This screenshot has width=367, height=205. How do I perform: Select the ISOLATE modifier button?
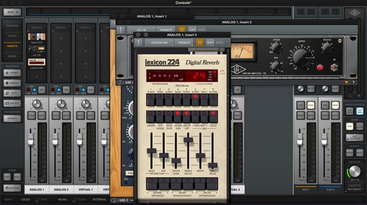click(12, 103)
